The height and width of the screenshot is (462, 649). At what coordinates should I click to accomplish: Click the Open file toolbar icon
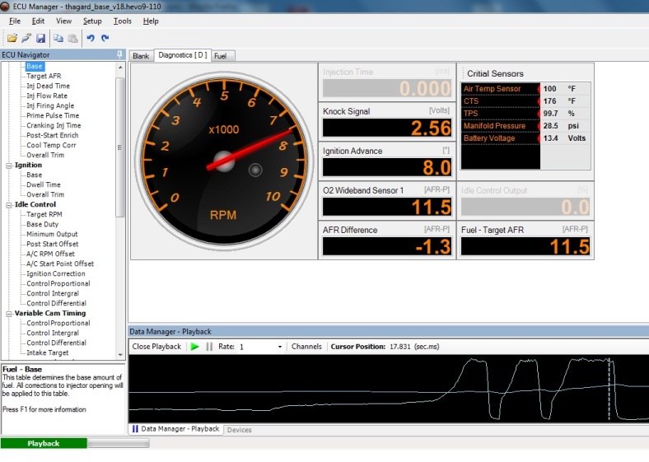[12, 38]
